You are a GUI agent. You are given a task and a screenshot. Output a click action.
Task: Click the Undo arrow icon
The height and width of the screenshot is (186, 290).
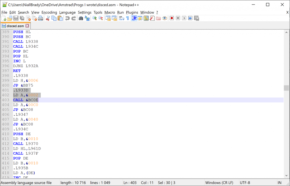click(x=67, y=18)
